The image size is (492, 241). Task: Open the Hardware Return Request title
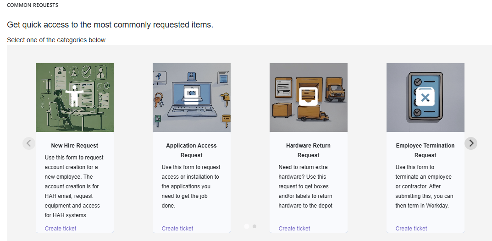[x=309, y=150]
